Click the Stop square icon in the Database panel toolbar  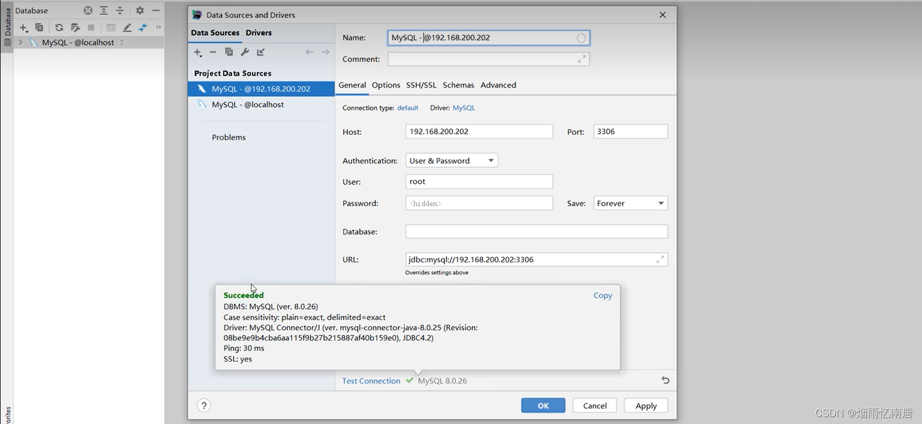(x=91, y=27)
